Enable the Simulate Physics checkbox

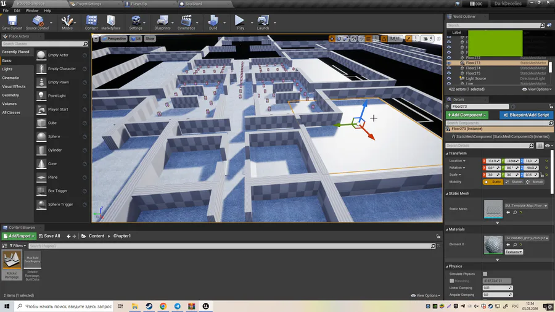click(485, 274)
